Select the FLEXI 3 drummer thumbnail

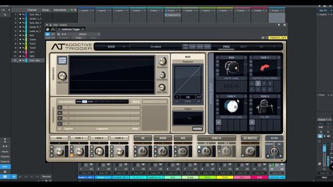pos(265,106)
